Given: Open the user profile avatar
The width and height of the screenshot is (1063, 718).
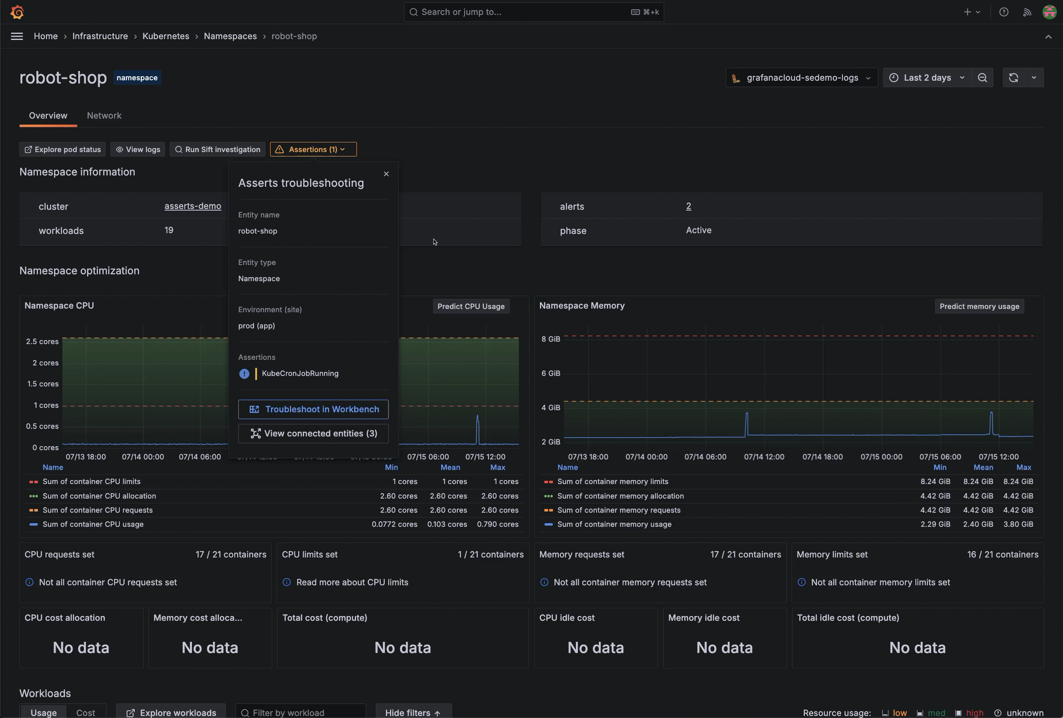Looking at the screenshot, I should 1049,12.
